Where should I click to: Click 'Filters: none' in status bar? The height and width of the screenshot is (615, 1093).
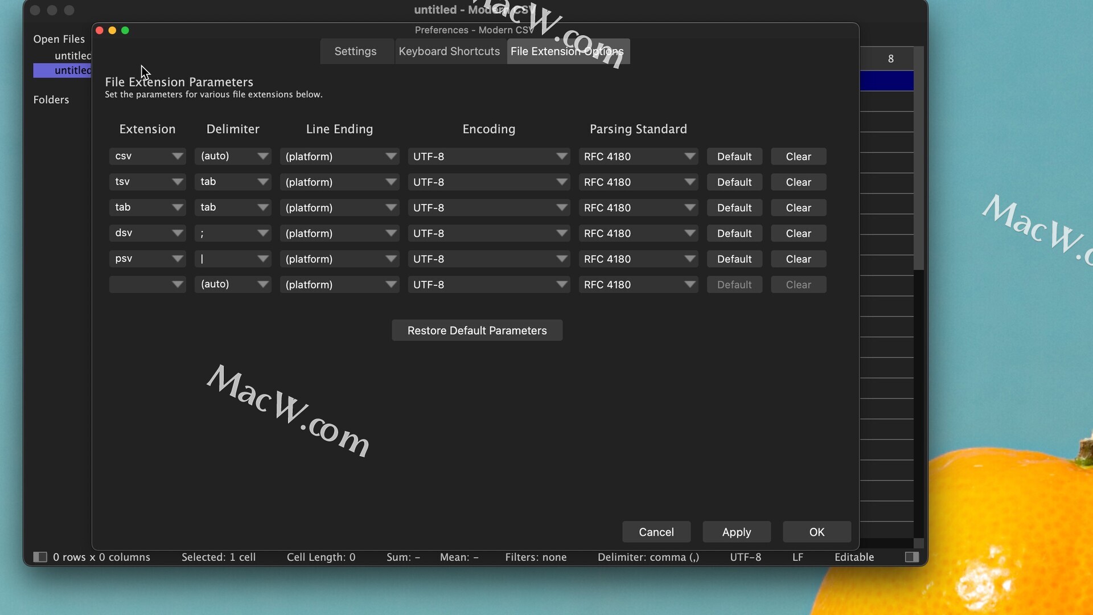(536, 557)
